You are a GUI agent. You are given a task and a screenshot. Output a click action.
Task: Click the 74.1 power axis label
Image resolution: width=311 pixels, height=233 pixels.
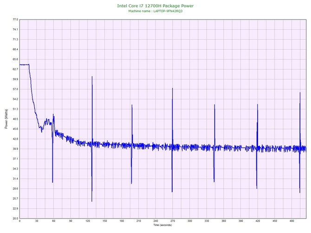15,30
